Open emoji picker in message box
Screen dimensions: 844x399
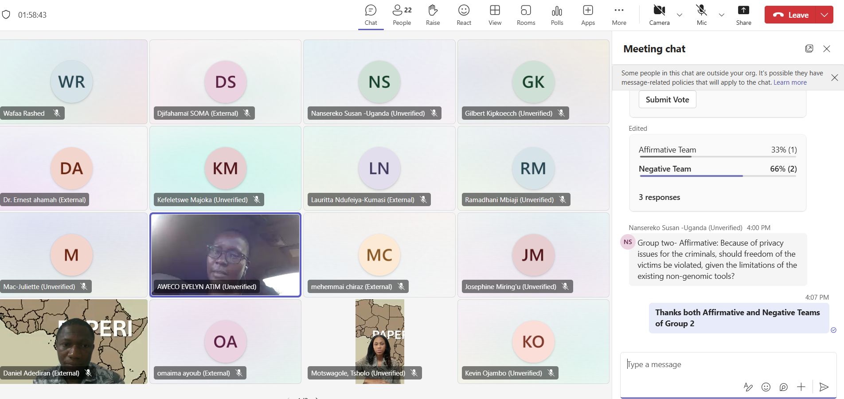tap(766, 387)
